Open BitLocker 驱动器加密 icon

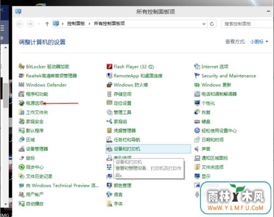[21, 66]
